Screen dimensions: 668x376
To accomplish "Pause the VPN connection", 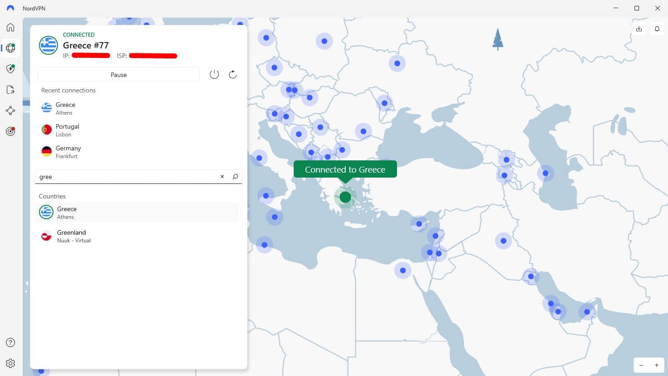I will pos(119,75).
